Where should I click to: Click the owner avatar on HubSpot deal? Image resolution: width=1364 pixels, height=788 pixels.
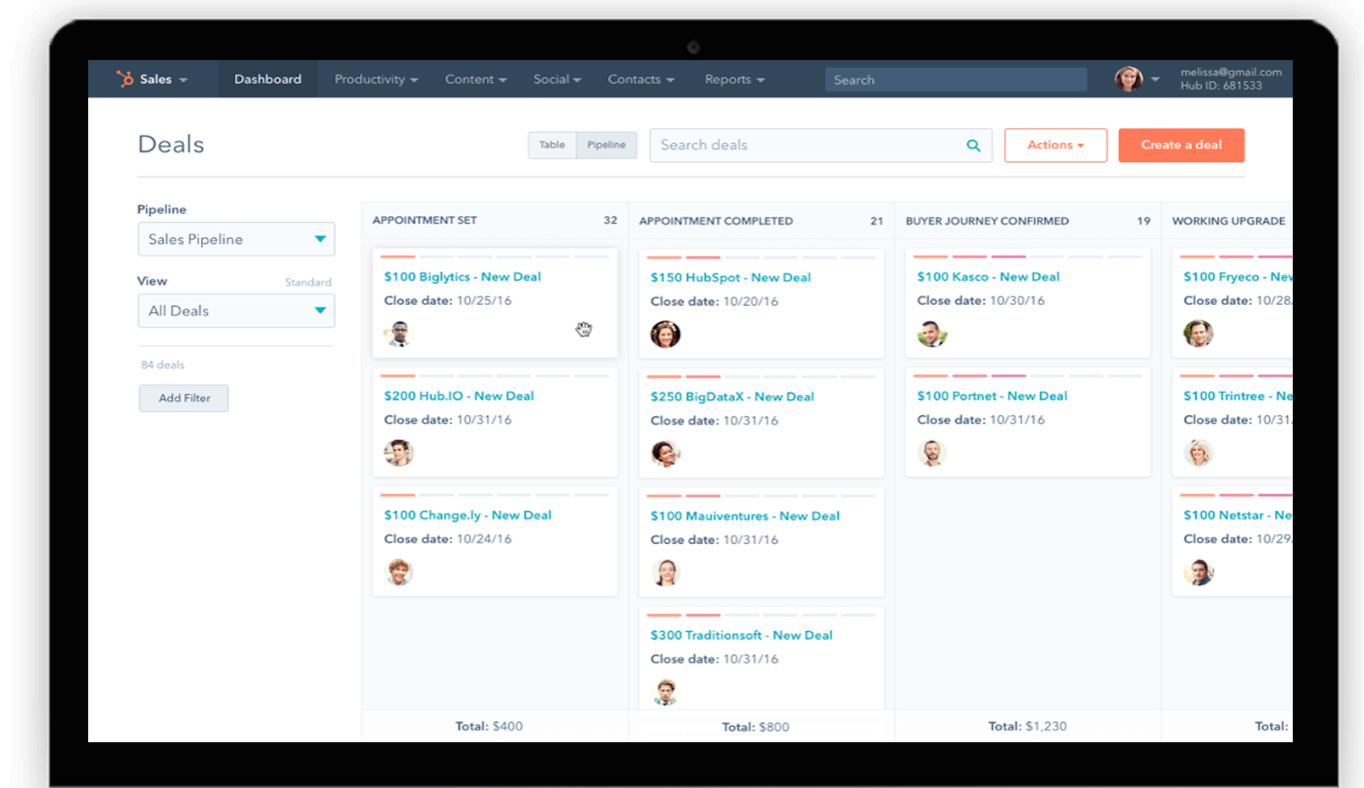[665, 335]
